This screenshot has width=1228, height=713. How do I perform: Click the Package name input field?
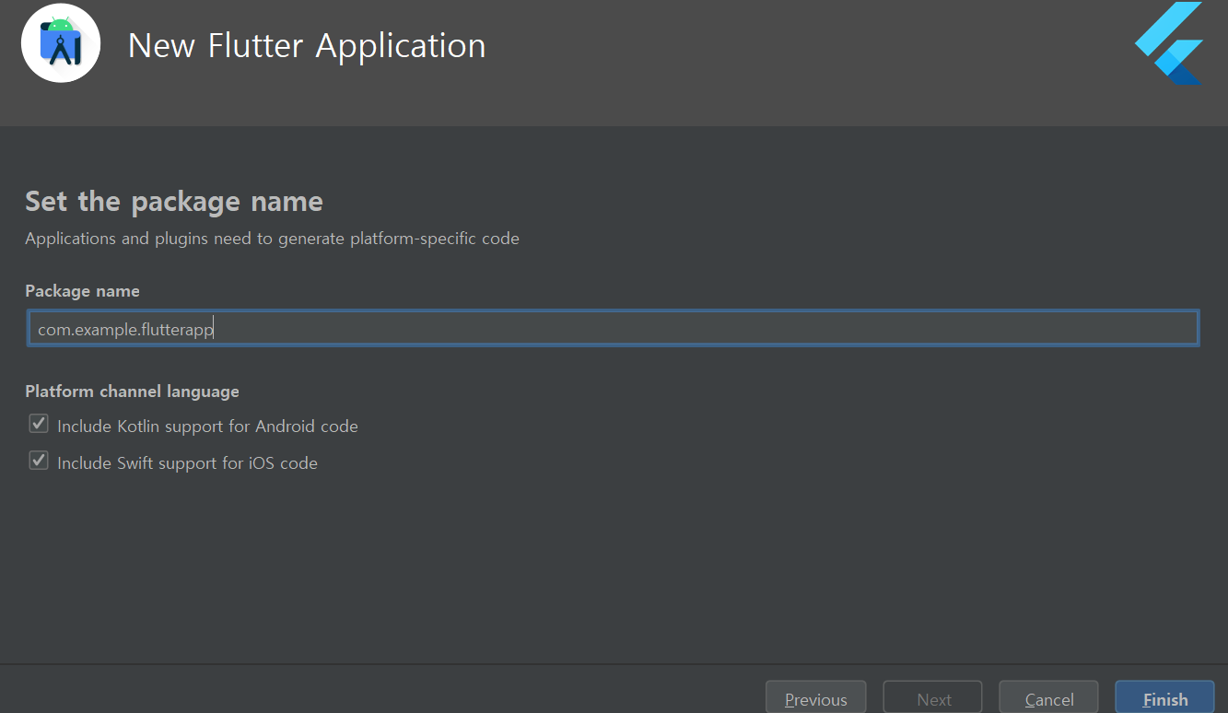click(x=613, y=328)
